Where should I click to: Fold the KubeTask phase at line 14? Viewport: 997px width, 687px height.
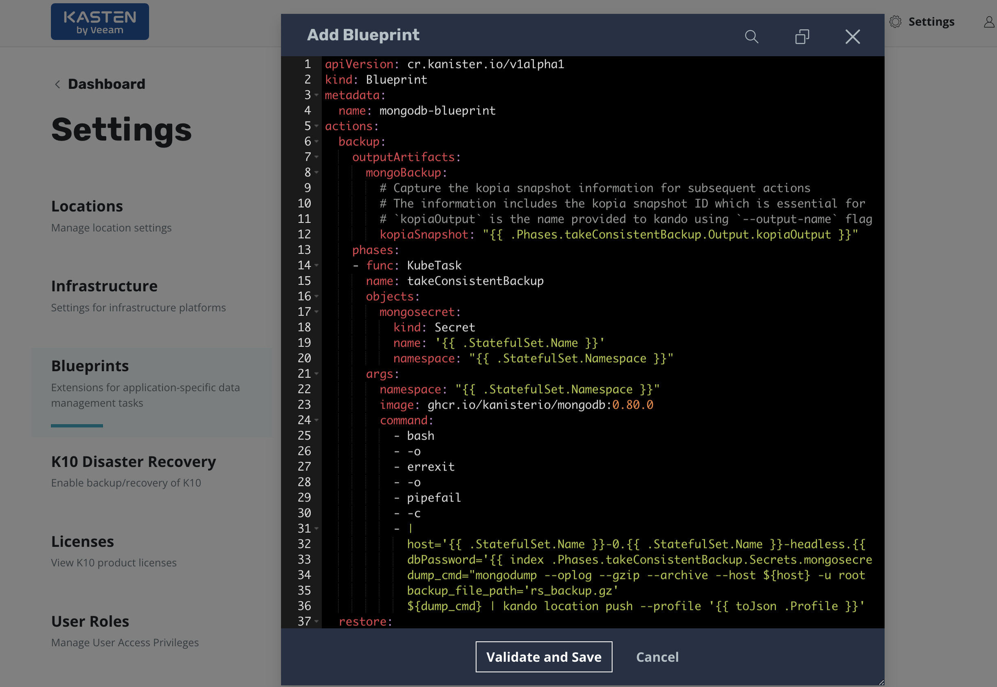coord(316,266)
